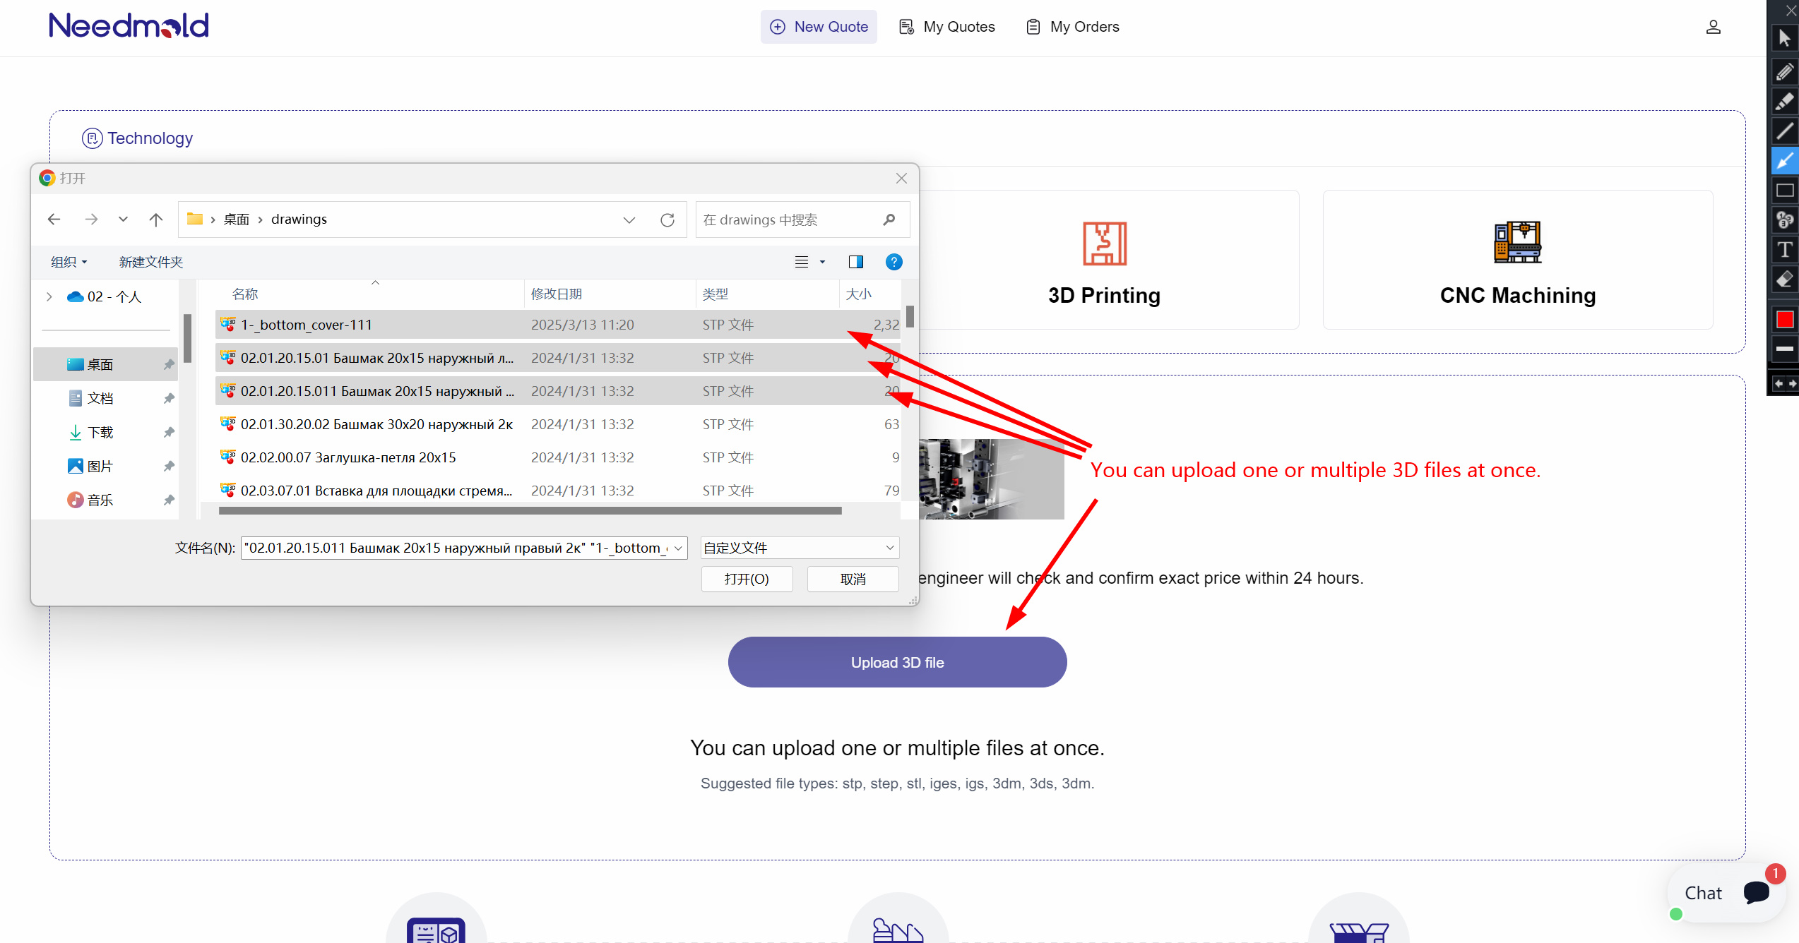1799x943 pixels.
Task: Toggle the file dialog preview pane
Action: pos(855,262)
